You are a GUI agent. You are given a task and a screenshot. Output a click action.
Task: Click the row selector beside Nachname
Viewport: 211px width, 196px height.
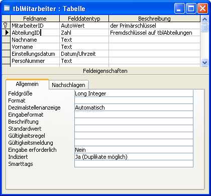6,40
